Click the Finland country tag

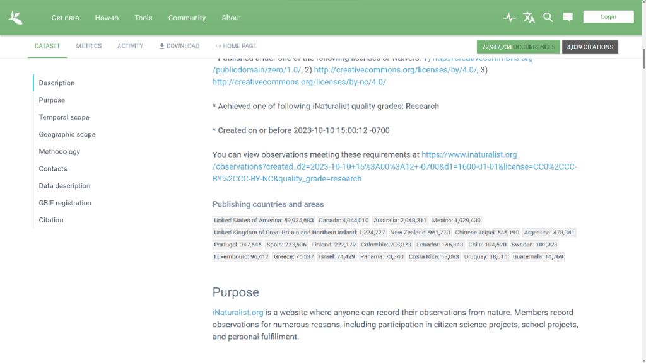(x=334, y=245)
